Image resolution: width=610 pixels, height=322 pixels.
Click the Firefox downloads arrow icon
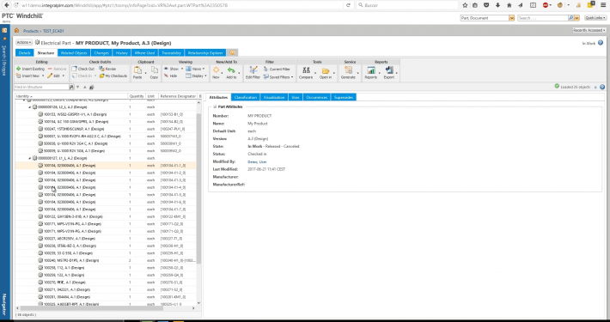pos(497,5)
